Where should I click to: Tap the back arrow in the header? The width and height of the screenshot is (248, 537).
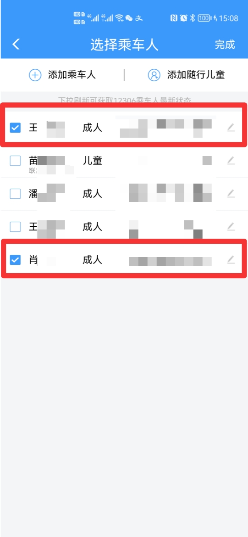[x=16, y=44]
